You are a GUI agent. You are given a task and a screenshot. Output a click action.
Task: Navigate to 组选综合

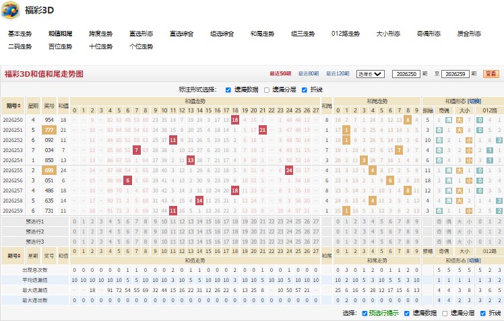coord(222,34)
